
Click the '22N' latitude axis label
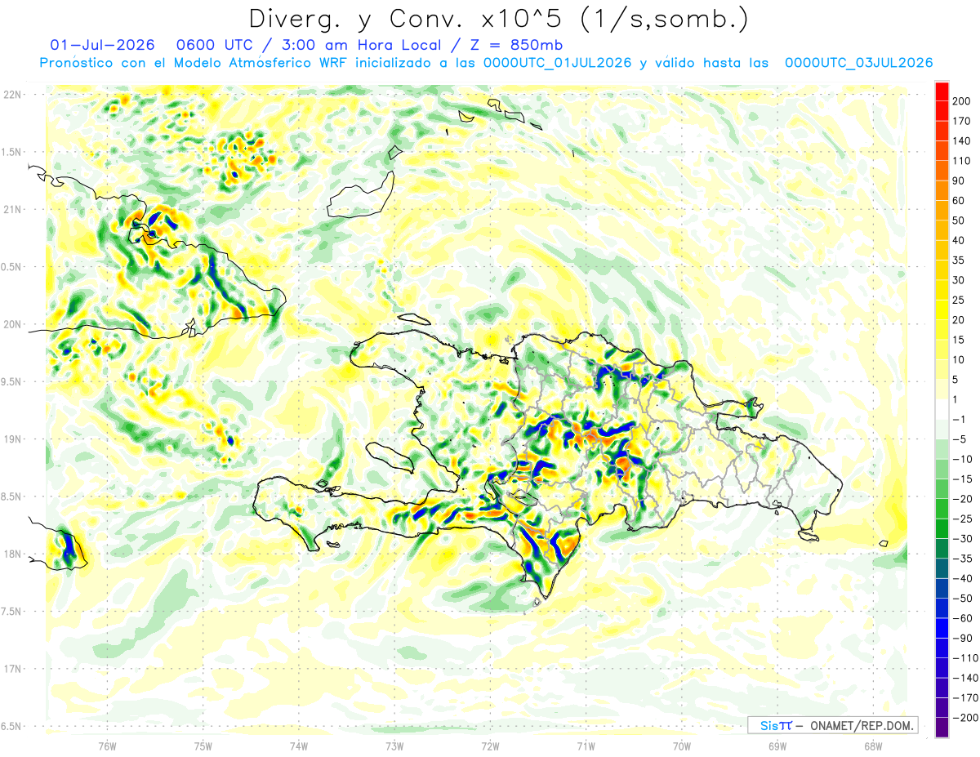click(12, 95)
